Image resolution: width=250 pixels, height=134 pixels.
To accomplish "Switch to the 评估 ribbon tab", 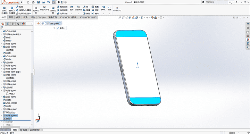I will pyautogui.click(x=33, y=17).
